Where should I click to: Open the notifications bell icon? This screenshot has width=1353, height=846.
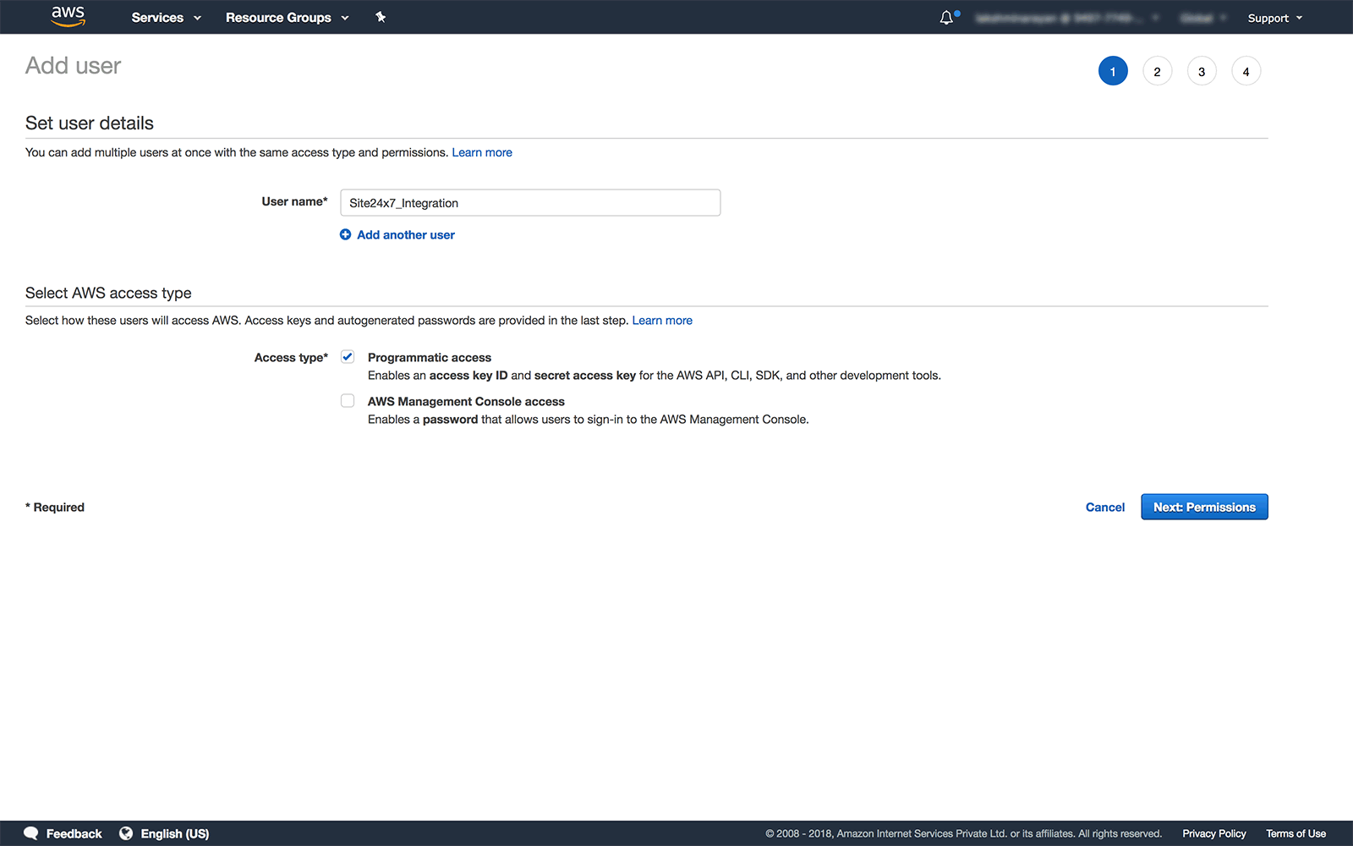[x=945, y=17]
